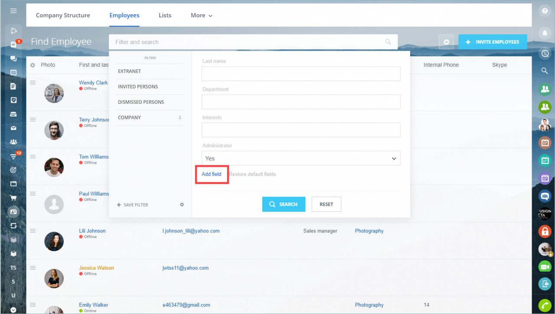Open the CRM funnel icon with badge 12
555x314 pixels.
[13, 156]
